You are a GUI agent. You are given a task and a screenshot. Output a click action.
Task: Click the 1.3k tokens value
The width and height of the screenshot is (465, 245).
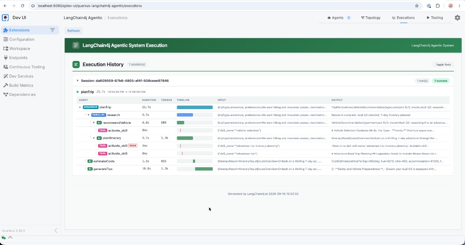click(164, 138)
